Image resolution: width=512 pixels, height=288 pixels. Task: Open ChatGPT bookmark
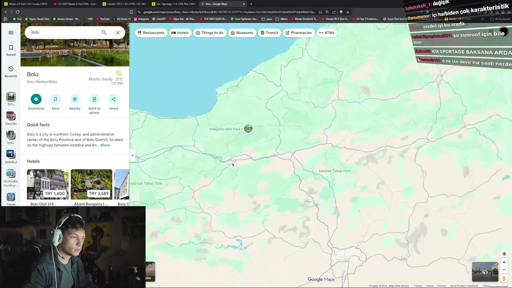point(159,19)
